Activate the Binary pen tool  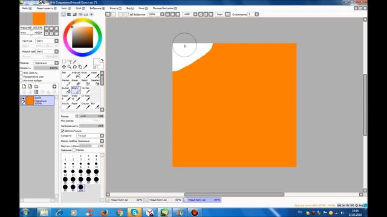click(x=76, y=90)
